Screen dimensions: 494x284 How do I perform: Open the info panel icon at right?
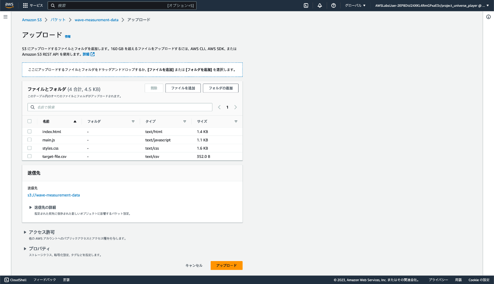point(488,17)
